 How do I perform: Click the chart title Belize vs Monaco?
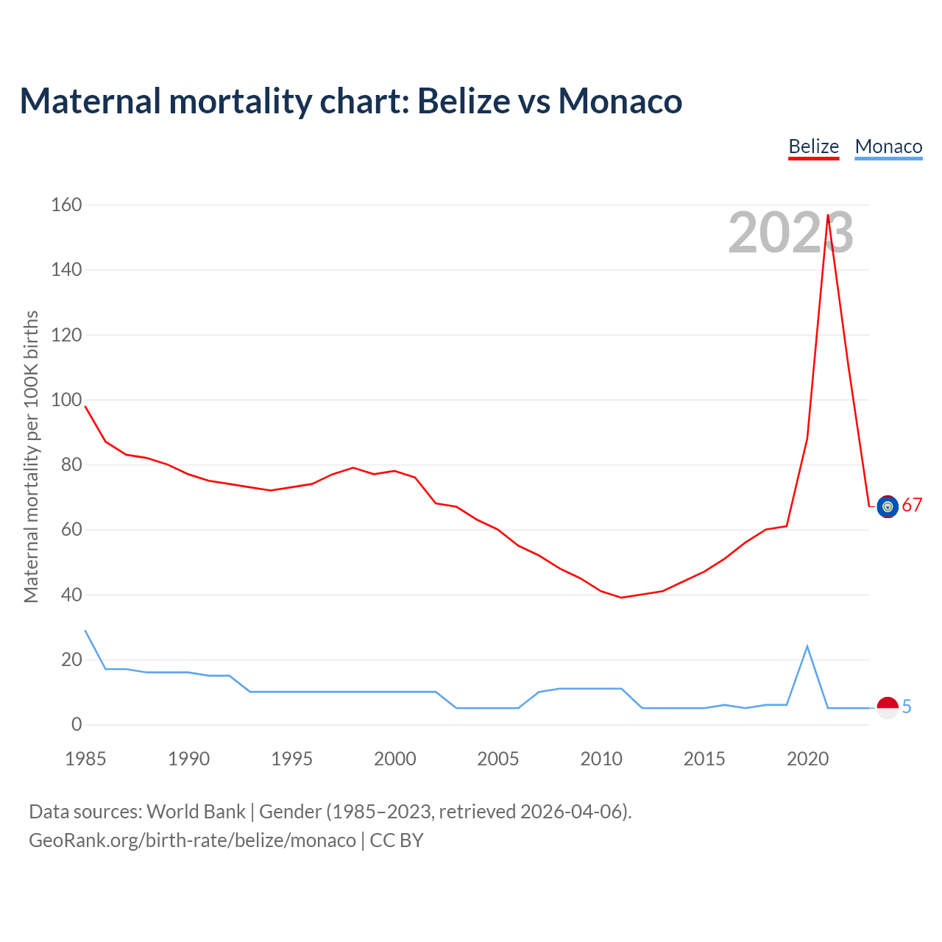(351, 101)
